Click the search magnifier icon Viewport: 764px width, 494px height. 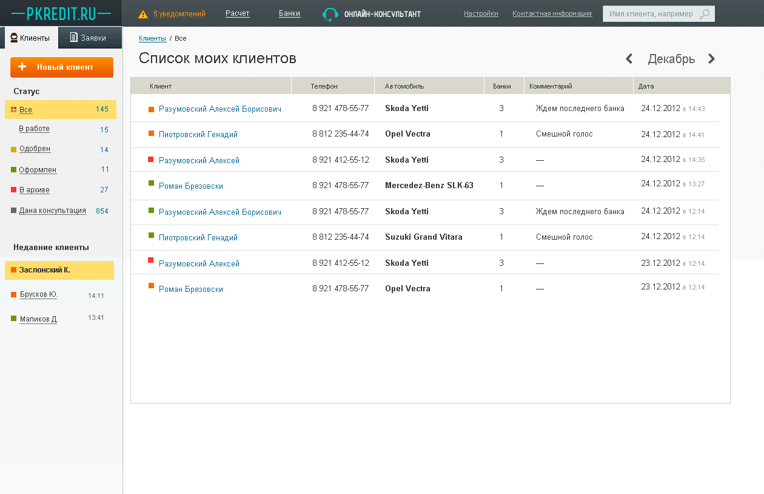click(705, 14)
